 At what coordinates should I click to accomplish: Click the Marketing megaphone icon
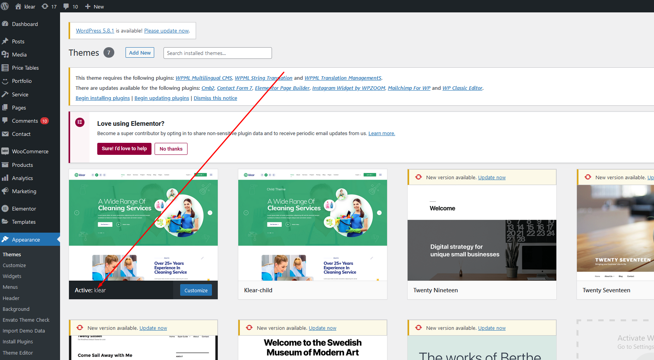pyautogui.click(x=5, y=191)
